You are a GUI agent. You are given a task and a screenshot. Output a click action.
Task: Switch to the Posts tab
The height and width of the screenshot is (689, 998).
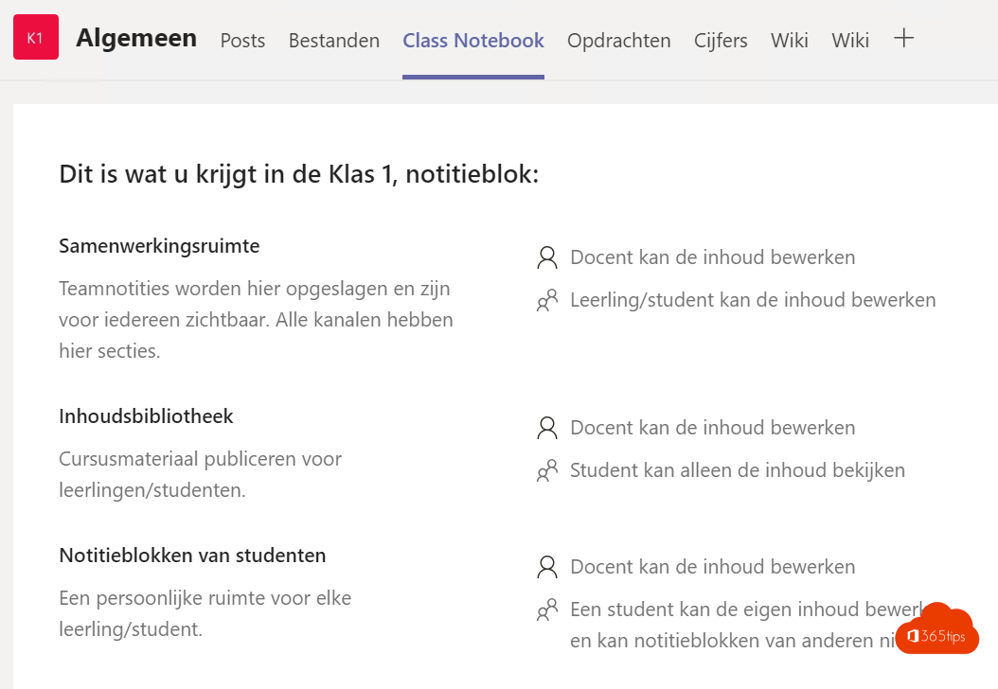[x=242, y=41]
